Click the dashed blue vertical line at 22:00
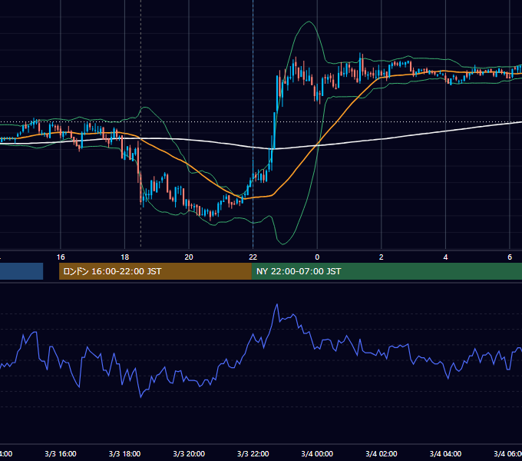The width and height of the screenshot is (522, 461). pos(253,124)
